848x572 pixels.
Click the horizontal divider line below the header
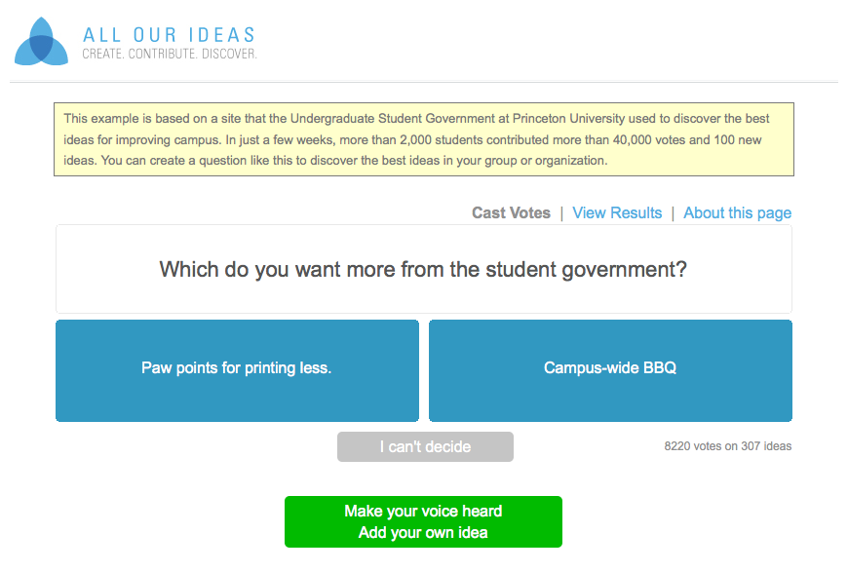[424, 82]
